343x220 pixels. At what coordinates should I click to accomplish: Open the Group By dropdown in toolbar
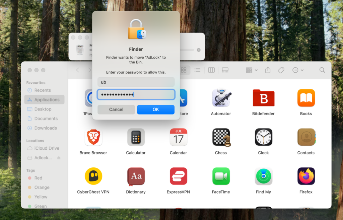pyautogui.click(x=252, y=70)
